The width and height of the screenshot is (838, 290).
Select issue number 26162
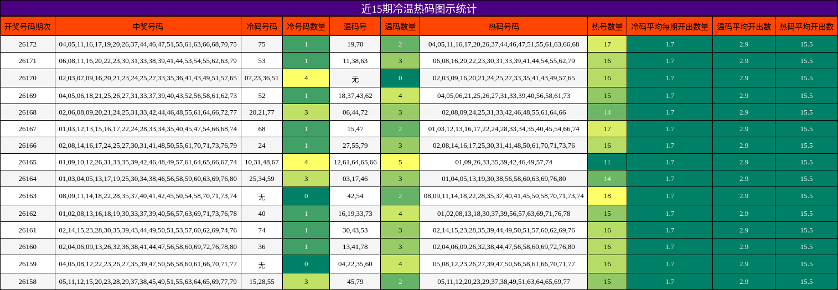(28, 214)
